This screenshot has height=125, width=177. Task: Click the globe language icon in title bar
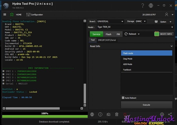(x=151, y=5)
